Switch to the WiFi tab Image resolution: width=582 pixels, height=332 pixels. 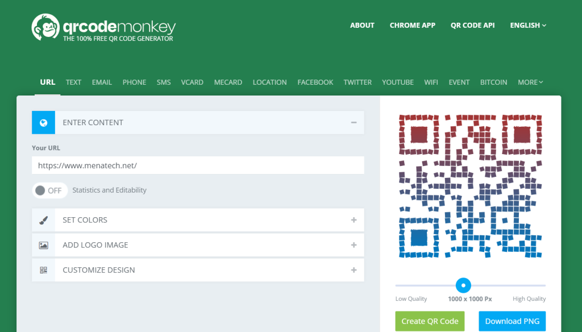431,82
